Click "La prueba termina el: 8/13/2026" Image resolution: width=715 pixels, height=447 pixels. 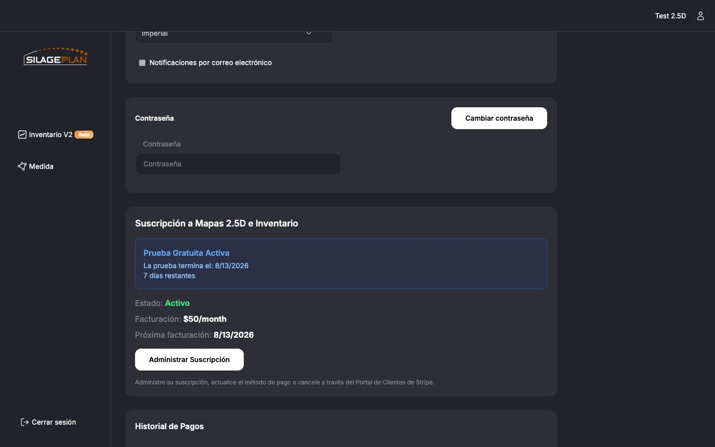point(196,266)
